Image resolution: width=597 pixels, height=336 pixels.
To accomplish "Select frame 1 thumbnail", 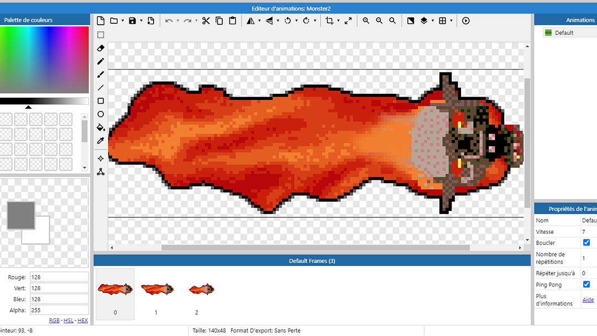I will click(x=156, y=294).
